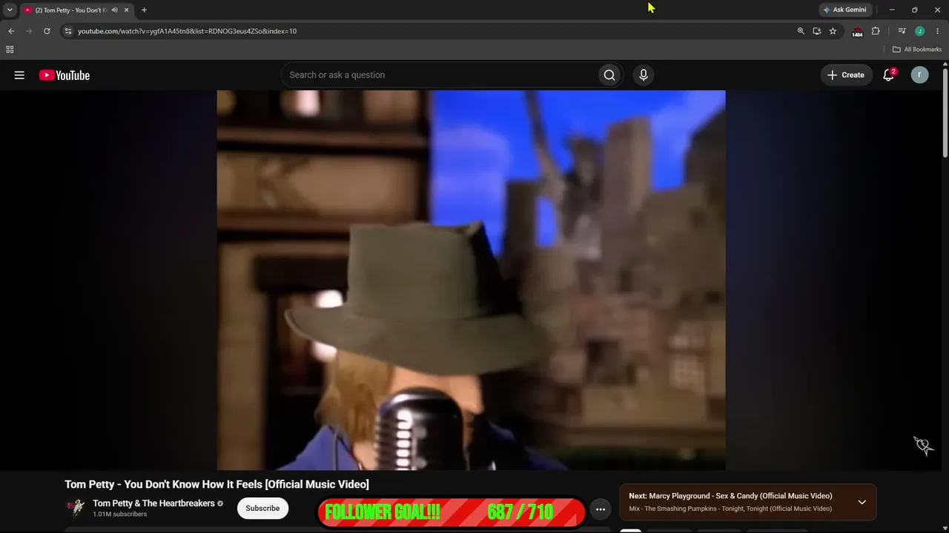Go to the YouTube home logo
This screenshot has height=533, width=949.
(65, 75)
